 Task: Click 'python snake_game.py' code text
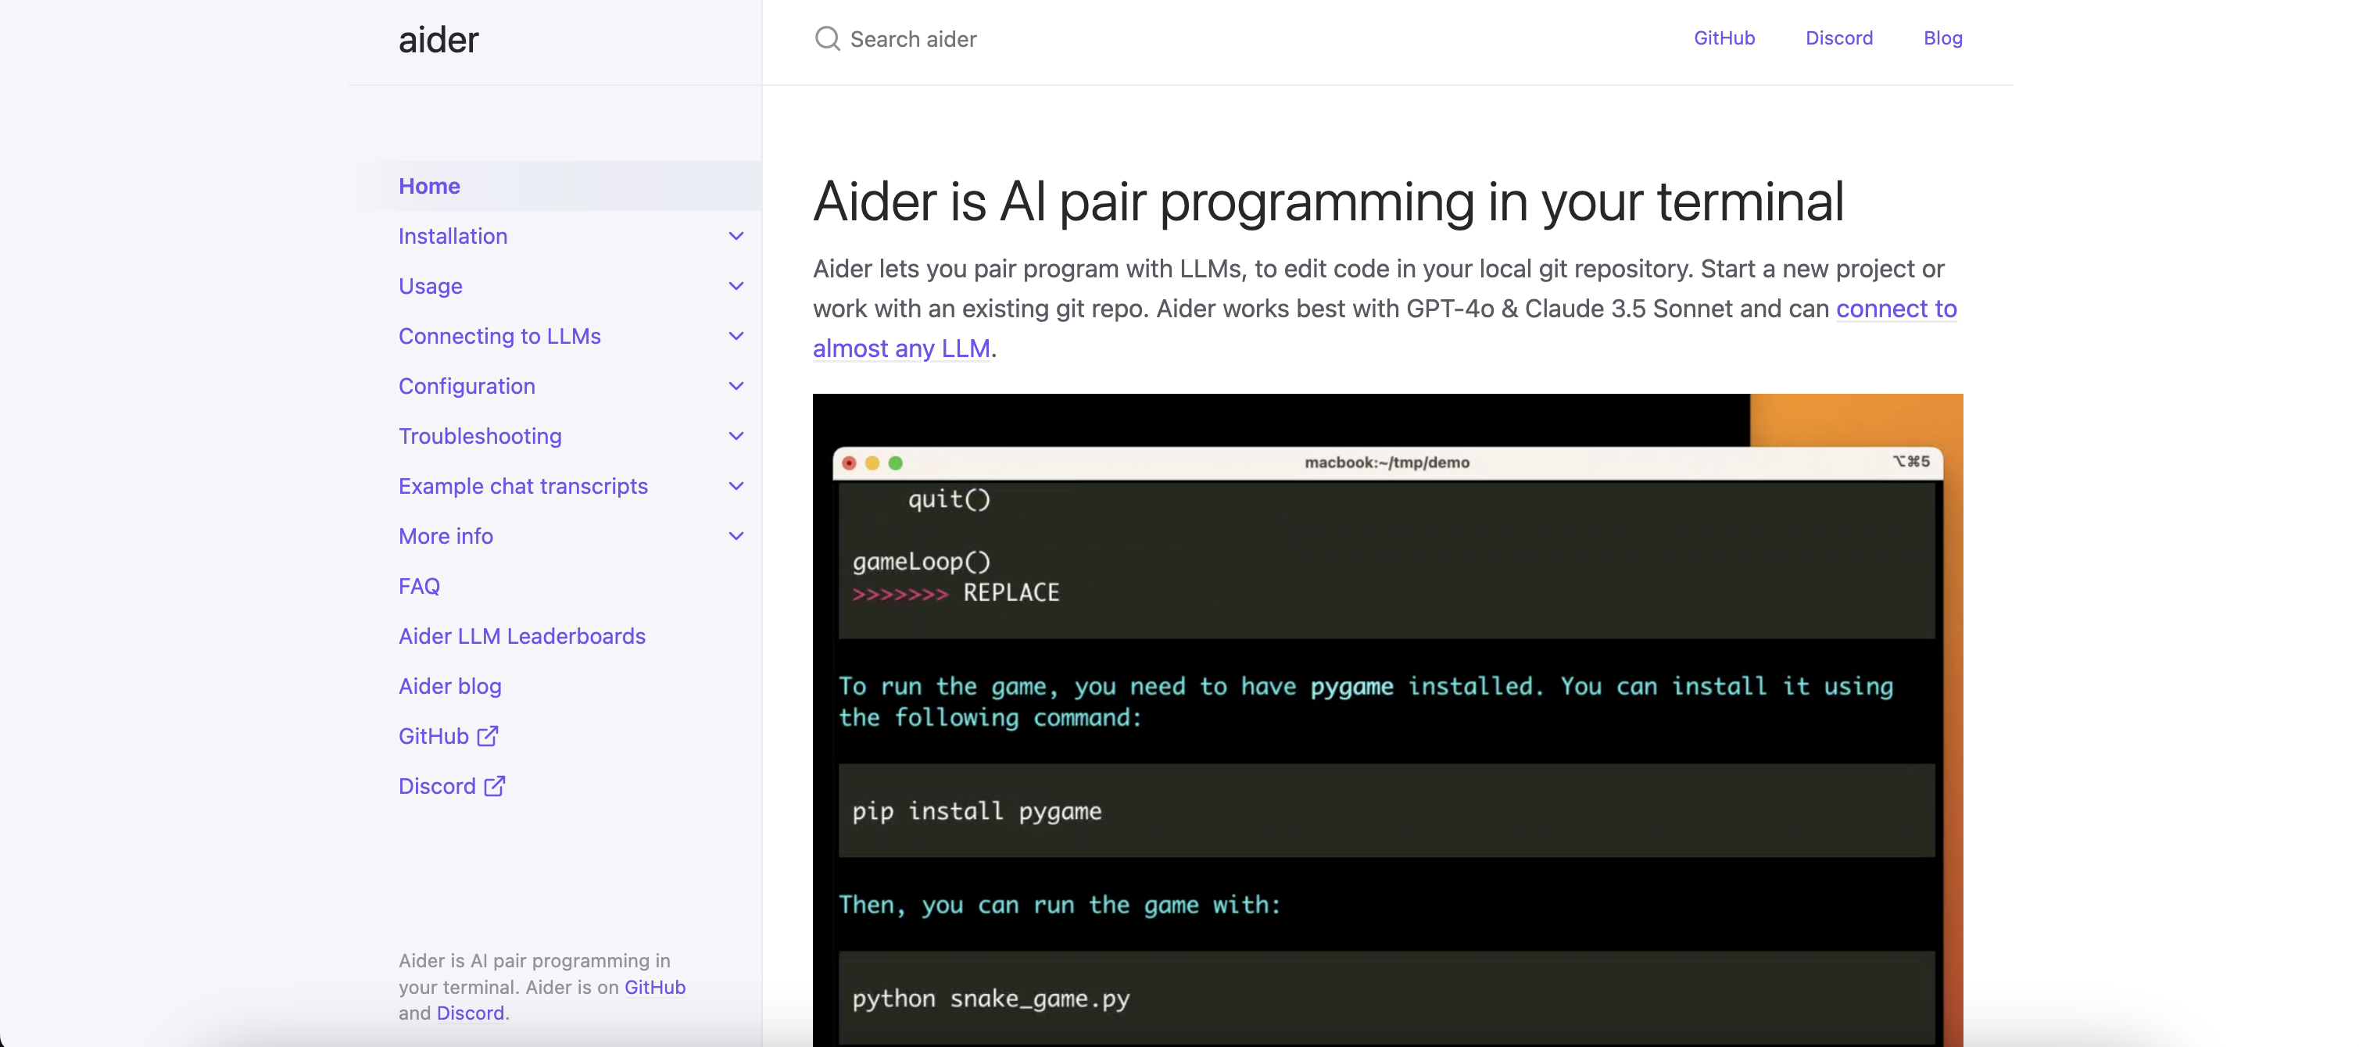coord(991,999)
